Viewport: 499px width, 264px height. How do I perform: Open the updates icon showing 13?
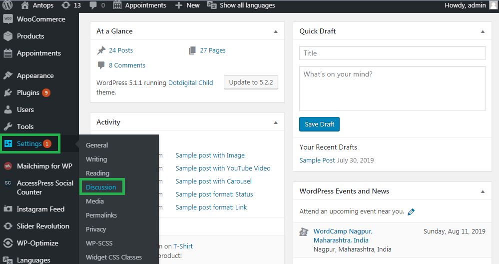click(x=66, y=5)
